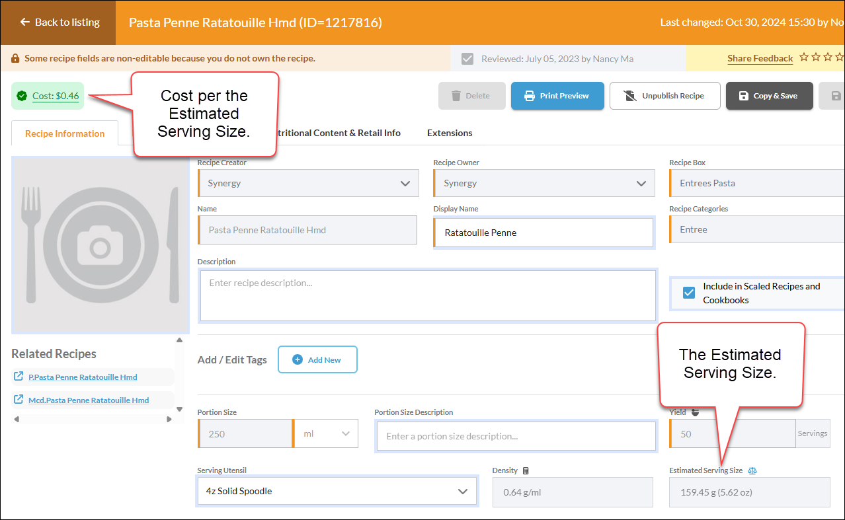Open Print Preview

(557, 96)
